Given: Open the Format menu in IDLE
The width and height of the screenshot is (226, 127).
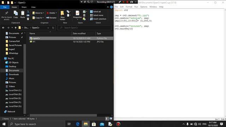Looking at the screenshot, I should pyautogui.click(x=129, y=7).
